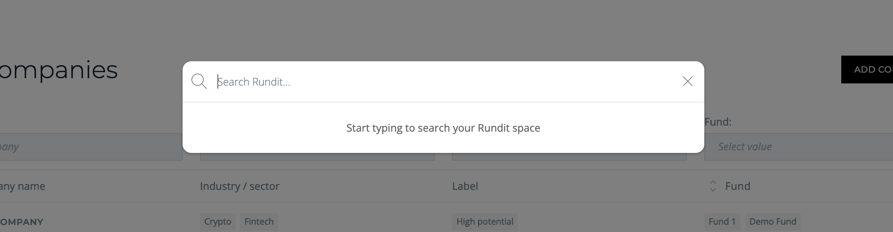Sort by the Fund column arrows
893x232 pixels.
[713, 186]
